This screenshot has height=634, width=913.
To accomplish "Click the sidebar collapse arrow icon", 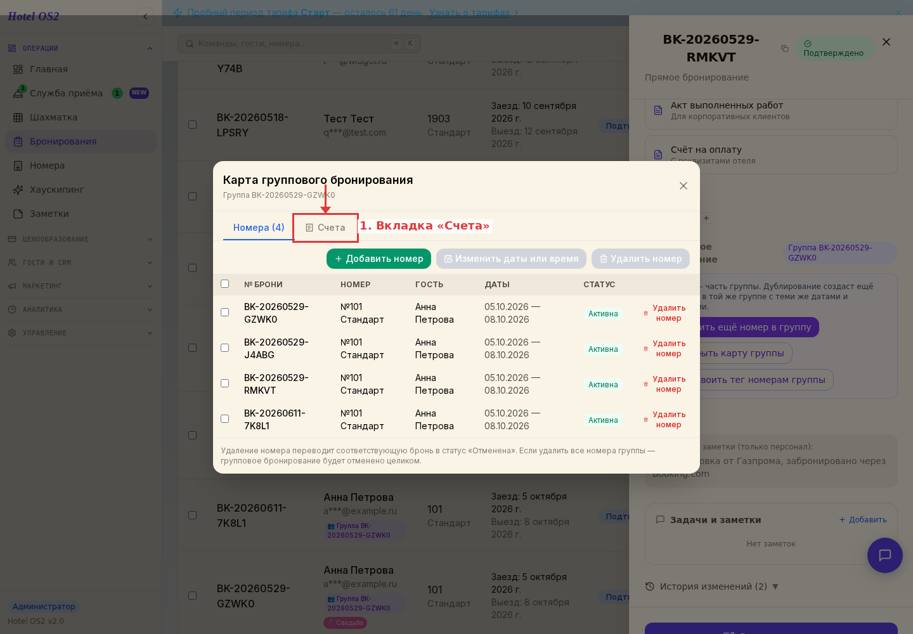I will (x=145, y=16).
